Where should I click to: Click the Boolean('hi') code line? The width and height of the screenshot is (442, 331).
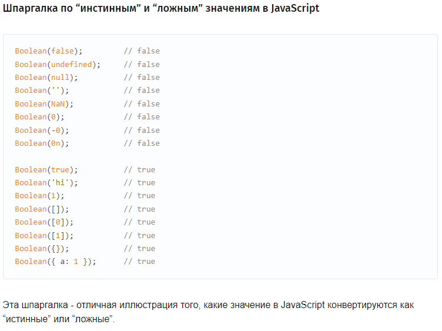tap(85, 183)
